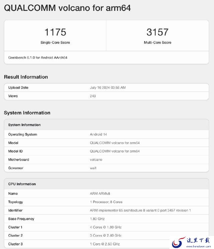This screenshot has height=249, width=214.
Task: Select the Cluster 2 value 3 Cores @ 2.40 GHz
Action: [x=106, y=235]
